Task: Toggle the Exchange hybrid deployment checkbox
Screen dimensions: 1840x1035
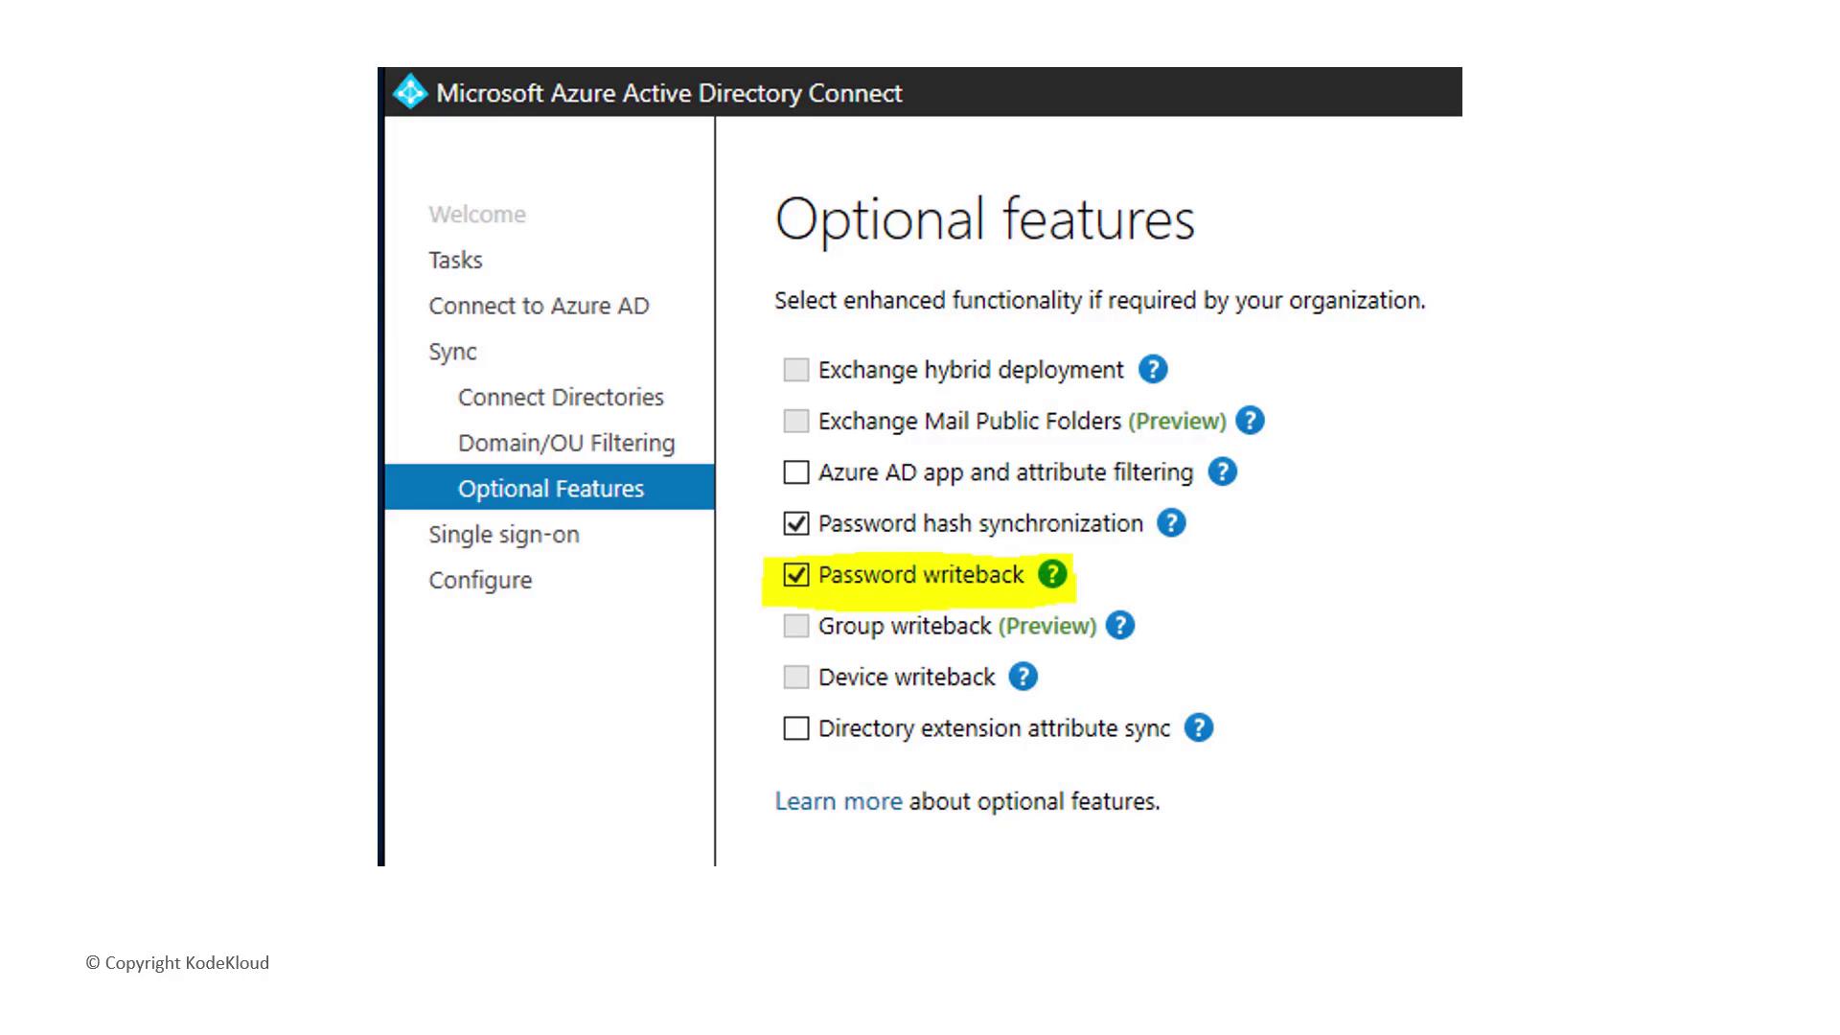Action: click(x=795, y=370)
